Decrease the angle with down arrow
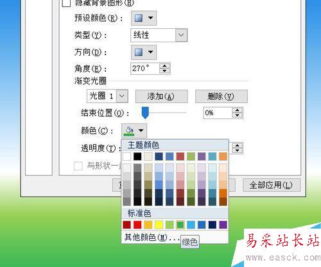The image size is (321, 267). click(164, 71)
